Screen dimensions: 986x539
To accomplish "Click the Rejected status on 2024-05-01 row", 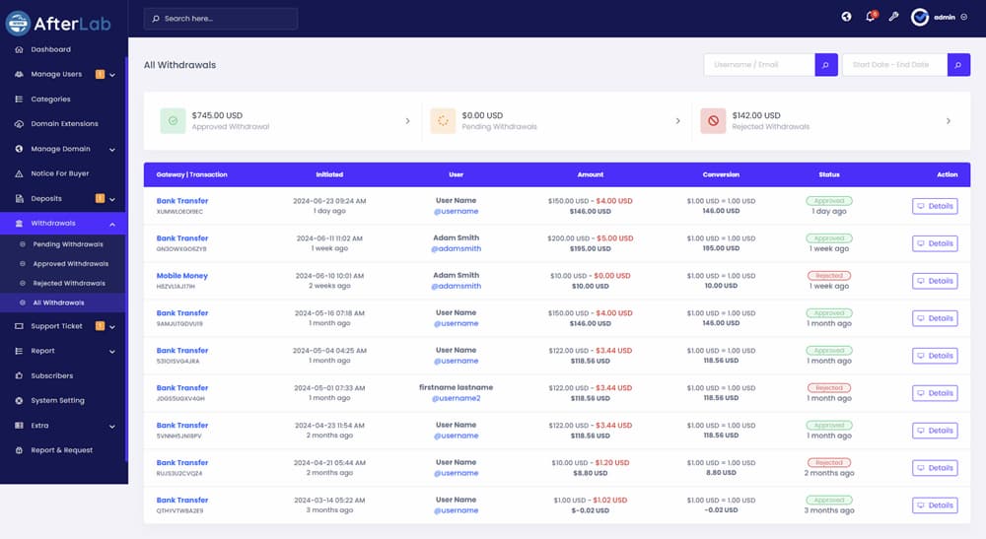I will coord(829,388).
